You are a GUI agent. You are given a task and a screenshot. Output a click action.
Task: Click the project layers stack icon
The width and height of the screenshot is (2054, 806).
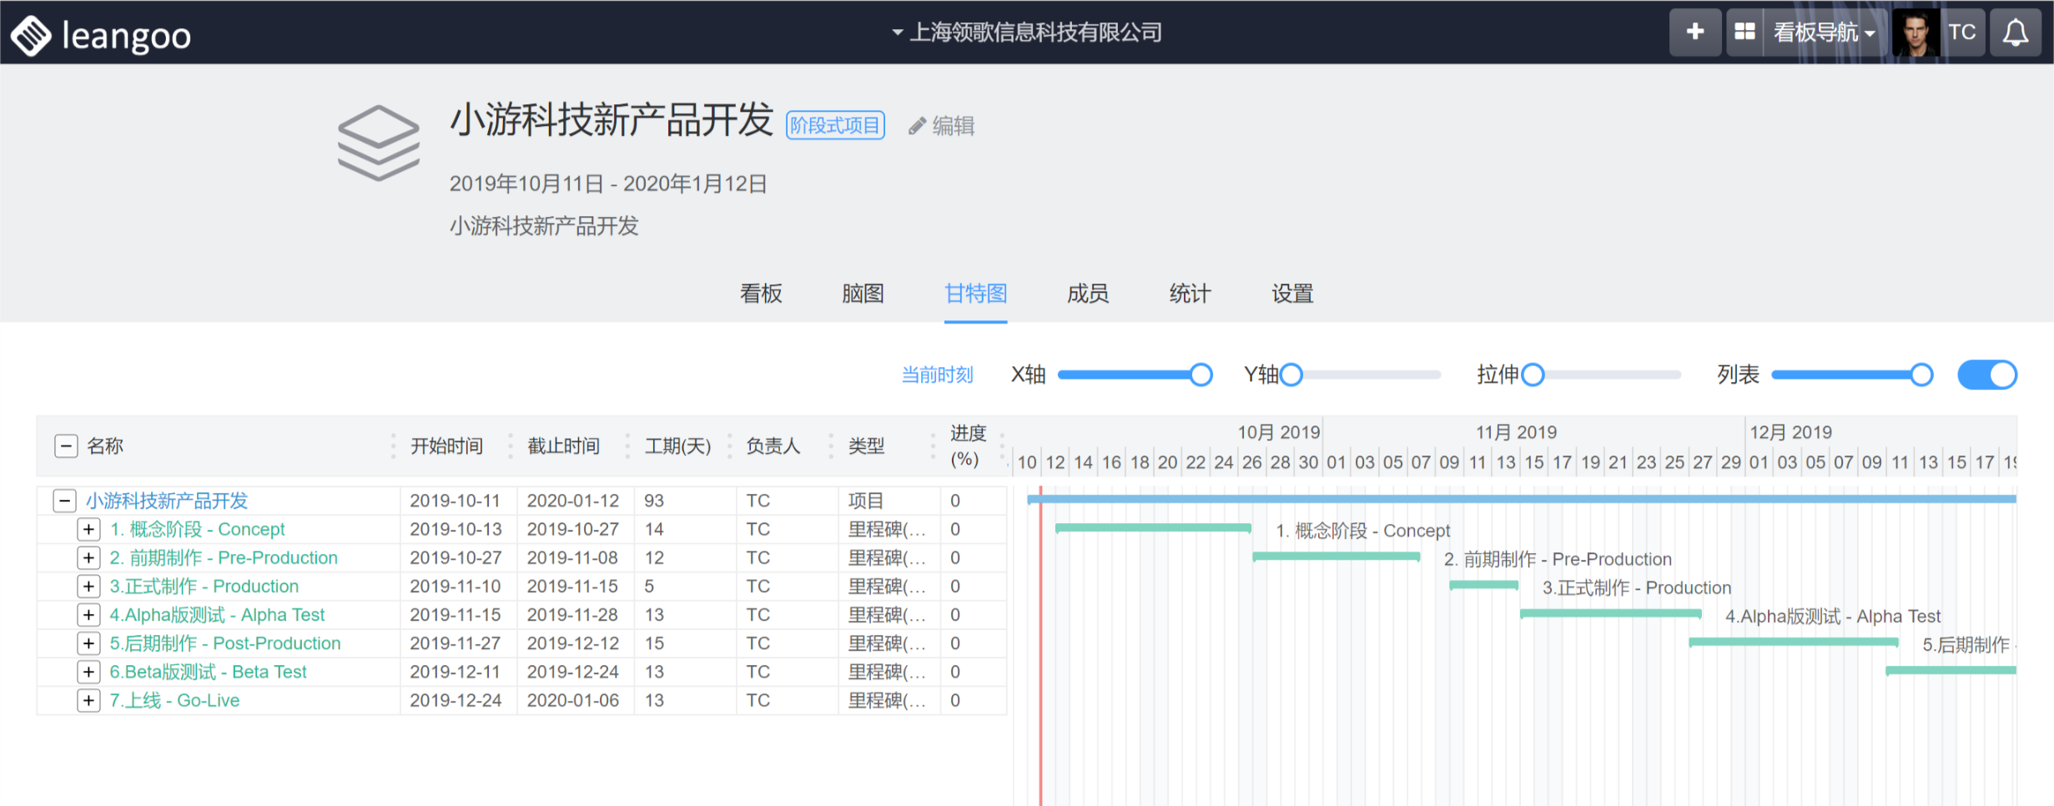pyautogui.click(x=378, y=143)
